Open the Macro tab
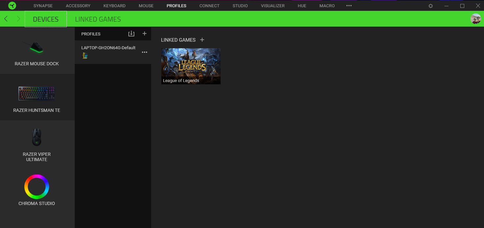The image size is (484, 228). point(327,6)
